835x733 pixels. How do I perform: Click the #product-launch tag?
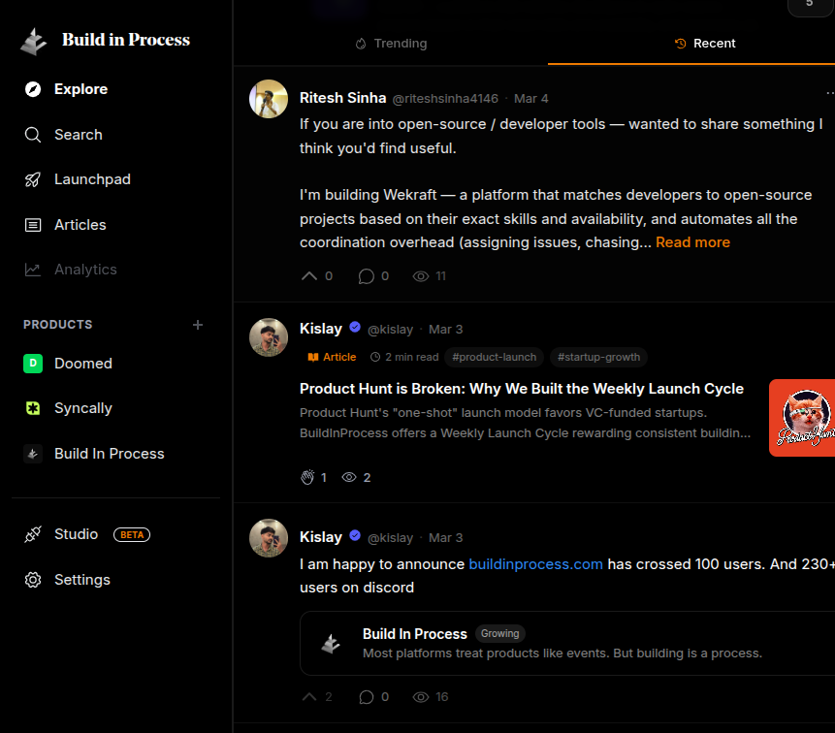494,357
